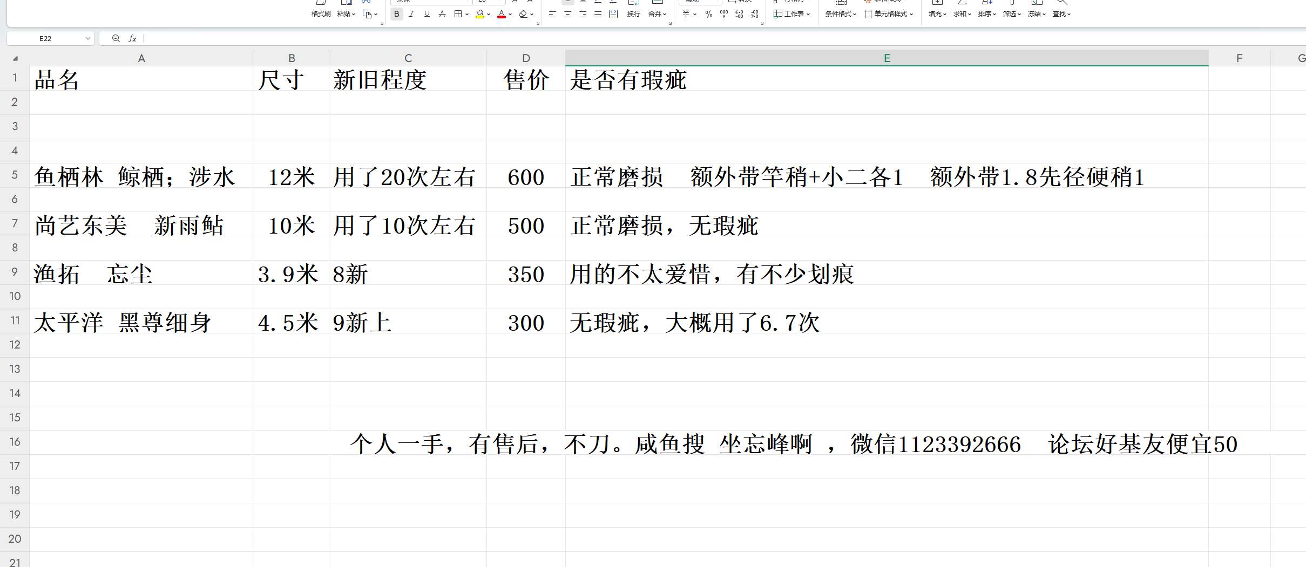
Task: Click cell 是否有瑕疵 header
Action: pos(887,78)
